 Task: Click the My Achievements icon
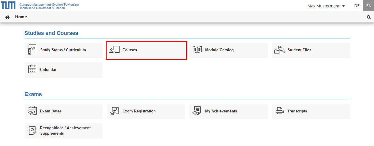click(x=197, y=111)
